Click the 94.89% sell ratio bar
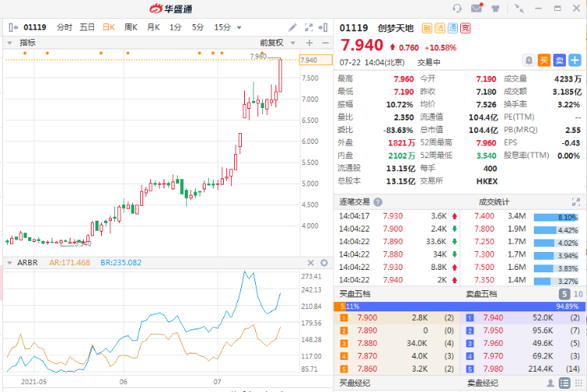 [466, 307]
